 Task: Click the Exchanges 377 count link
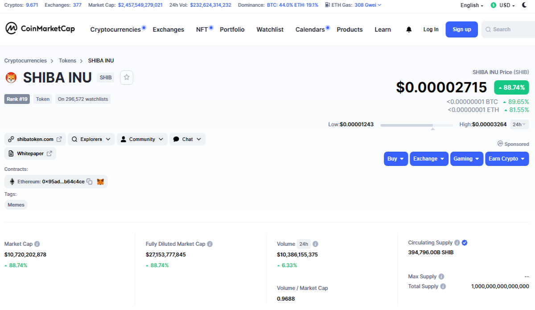pos(77,5)
